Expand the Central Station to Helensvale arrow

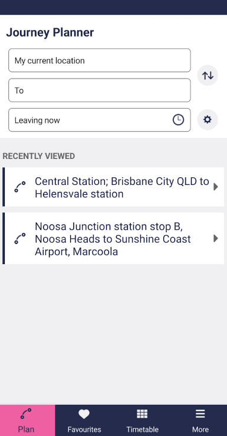tap(216, 187)
